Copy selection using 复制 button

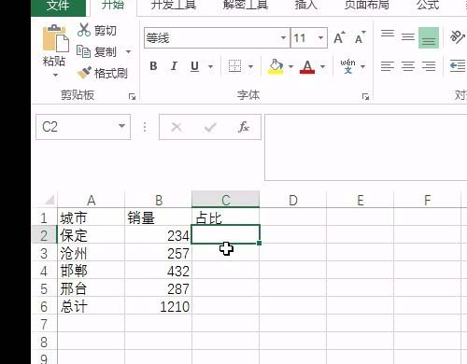[97, 51]
